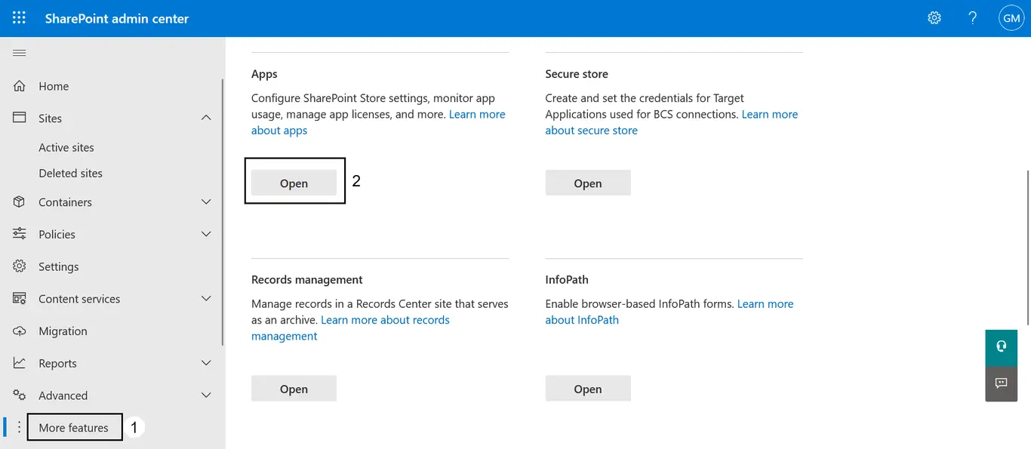Click the help question mark icon
The width and height of the screenshot is (1031, 449).
click(973, 18)
